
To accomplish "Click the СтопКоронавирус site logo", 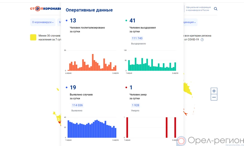I will (x=45, y=9).
